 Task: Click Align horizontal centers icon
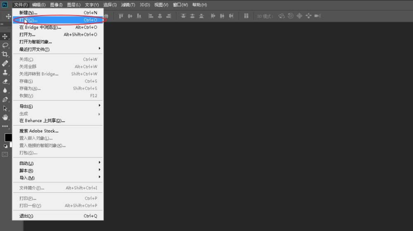pyautogui.click(x=160, y=16)
